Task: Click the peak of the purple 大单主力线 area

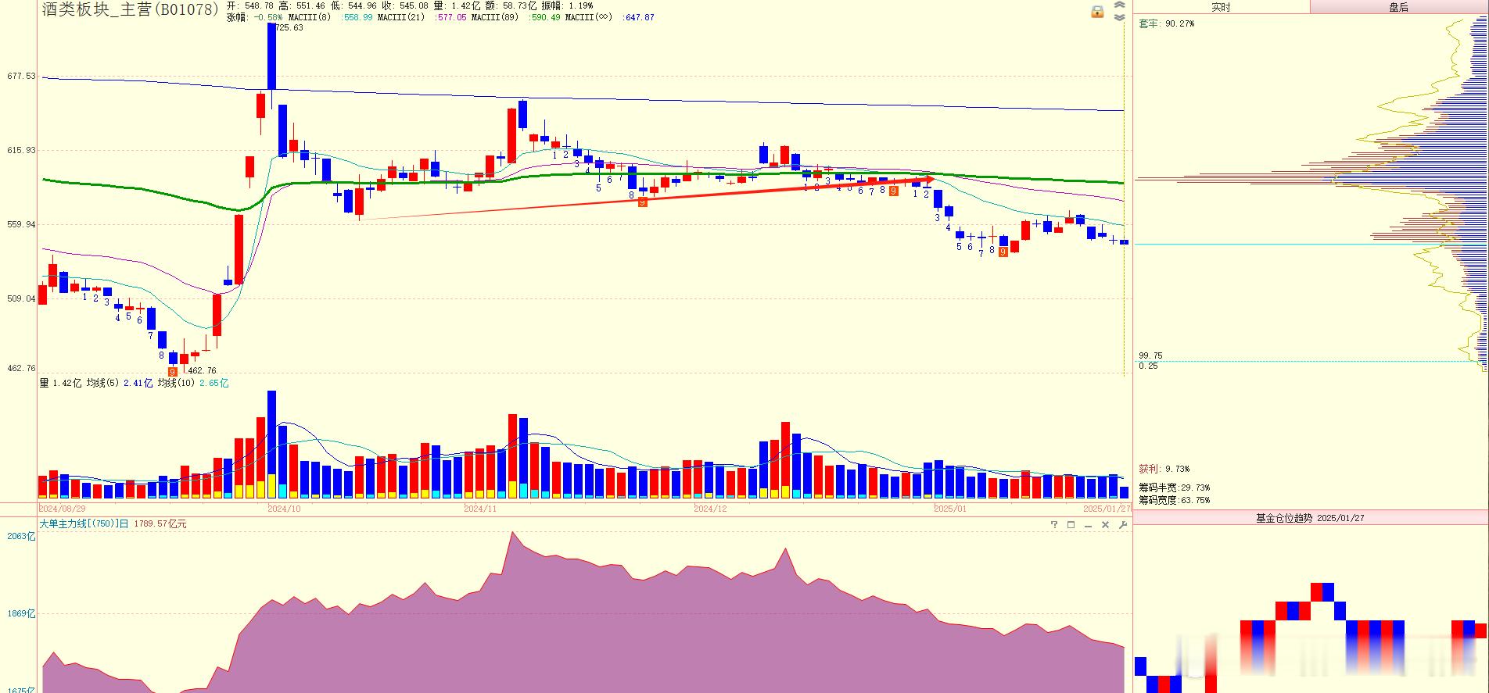Action: tap(512, 534)
